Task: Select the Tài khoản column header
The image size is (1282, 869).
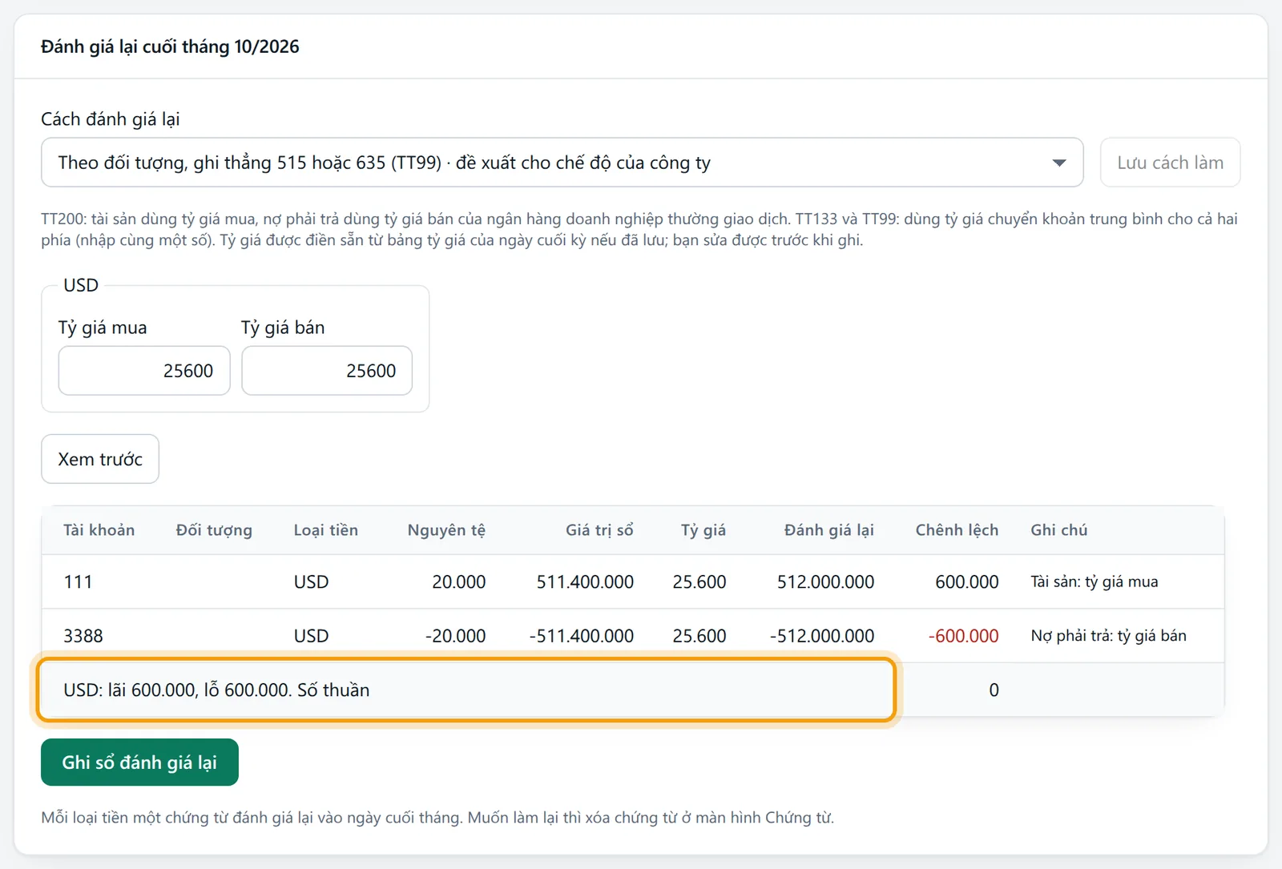Action: 99,530
